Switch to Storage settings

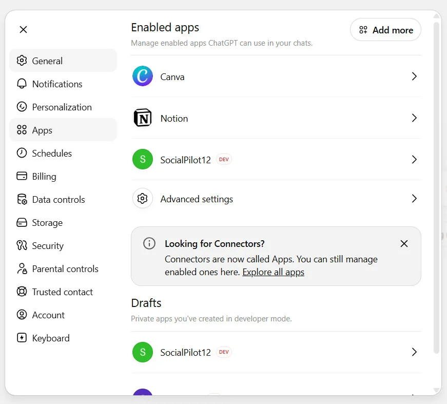[x=63, y=222]
